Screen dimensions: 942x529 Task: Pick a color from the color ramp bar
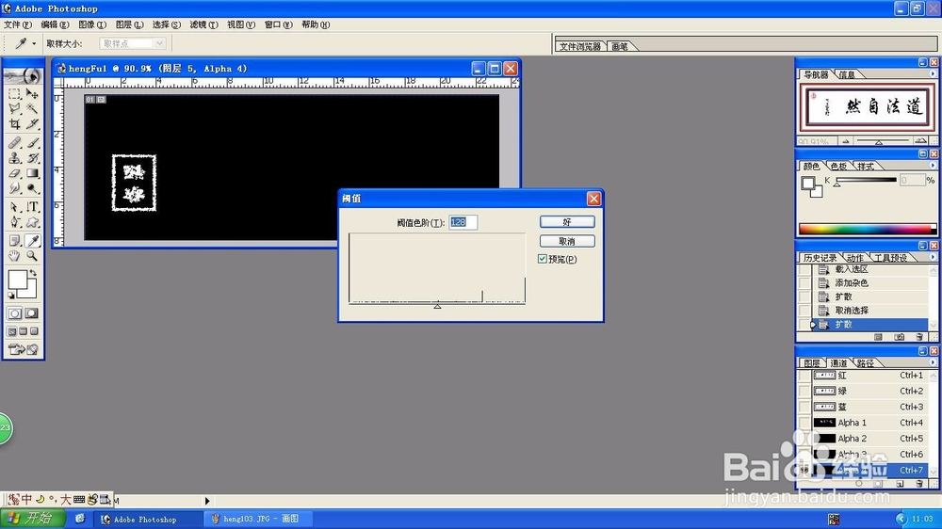tap(867, 230)
